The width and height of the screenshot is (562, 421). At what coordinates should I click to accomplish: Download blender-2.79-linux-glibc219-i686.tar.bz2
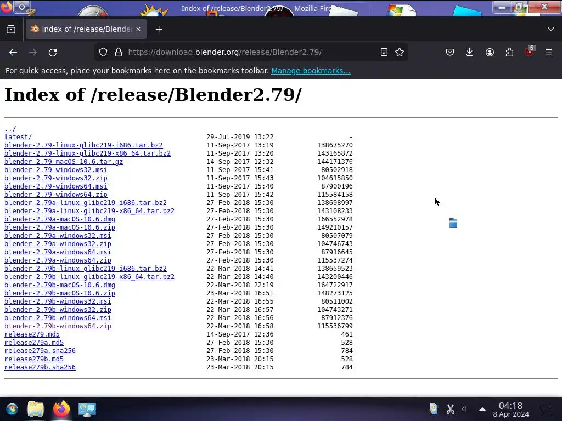click(83, 145)
